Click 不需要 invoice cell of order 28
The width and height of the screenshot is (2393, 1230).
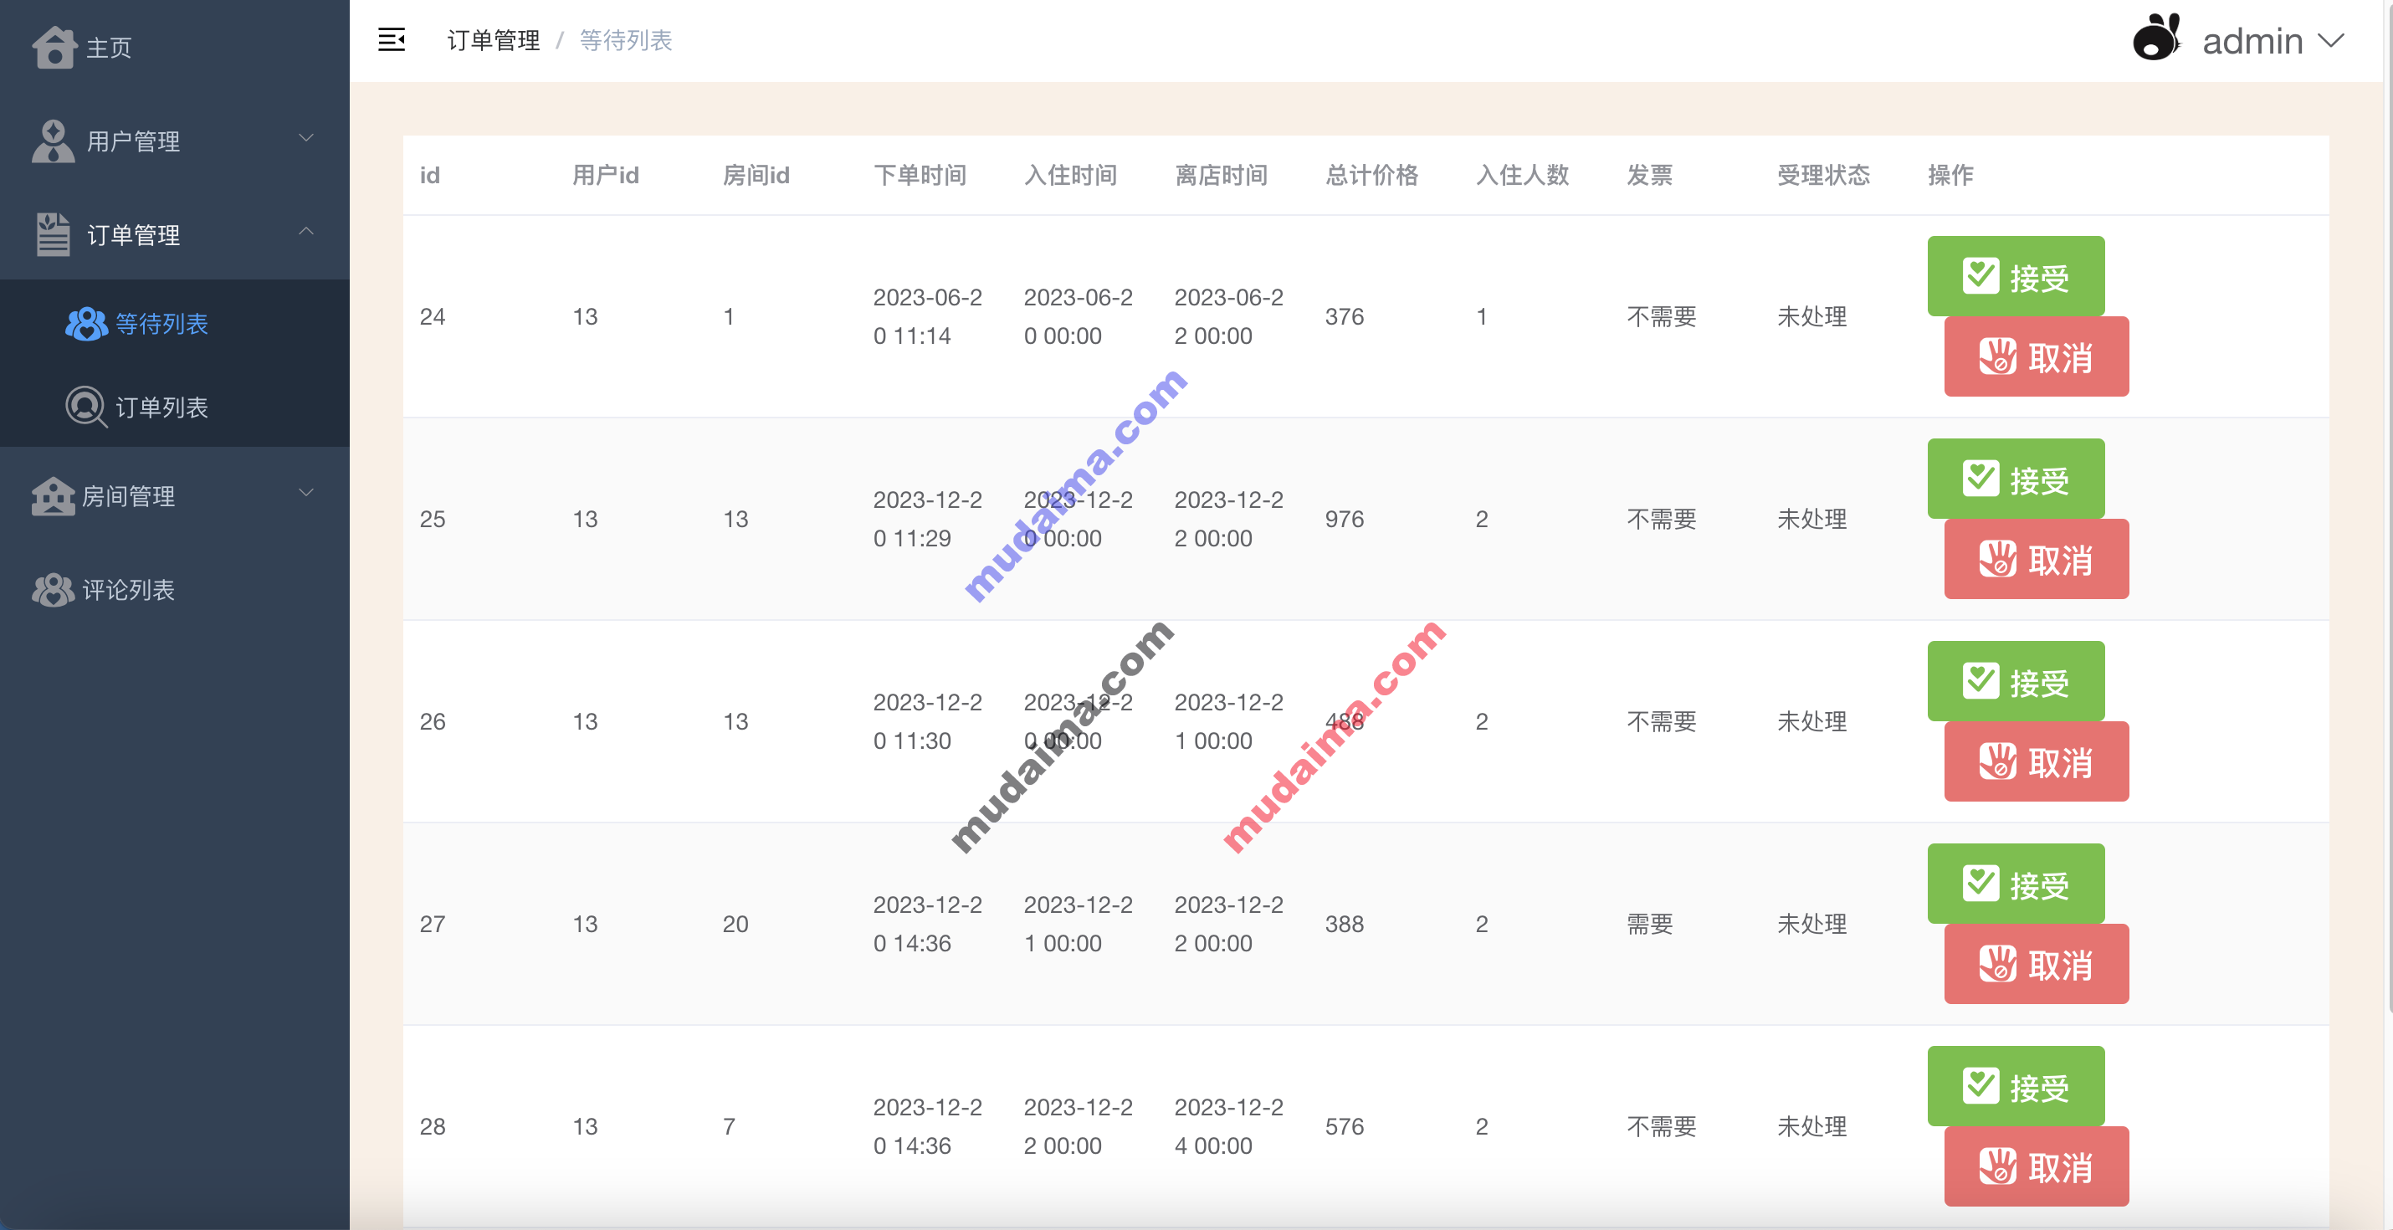(x=1661, y=1126)
